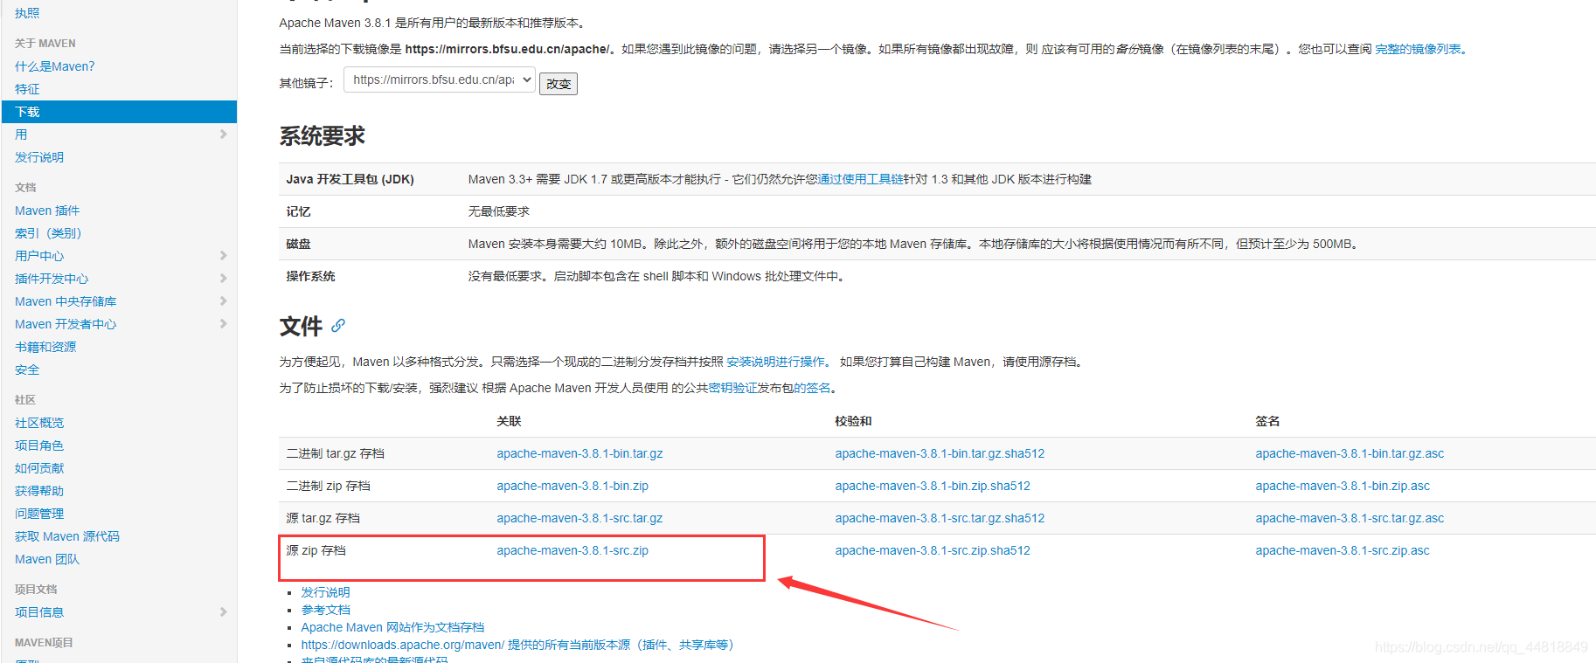Viewport: 1596px width, 663px height.
Task: Open 什么是Maven? in the sidebar
Action: pyautogui.click(x=54, y=66)
